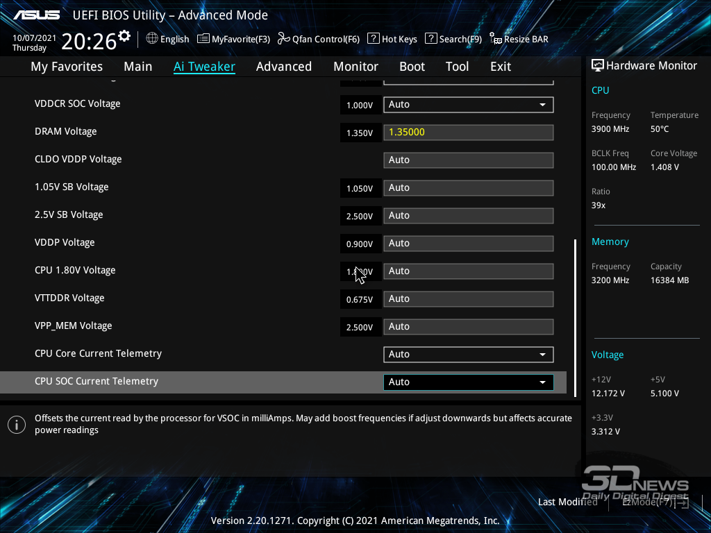Click the 1.05V SB Voltage field
Image resolution: width=711 pixels, height=533 pixels.
click(x=469, y=187)
